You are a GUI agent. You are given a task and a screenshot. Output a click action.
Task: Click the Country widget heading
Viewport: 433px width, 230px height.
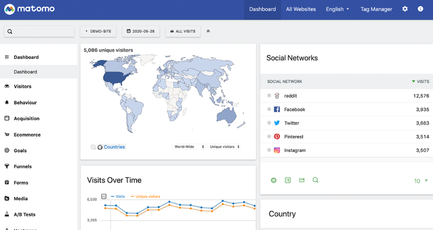[282, 214]
